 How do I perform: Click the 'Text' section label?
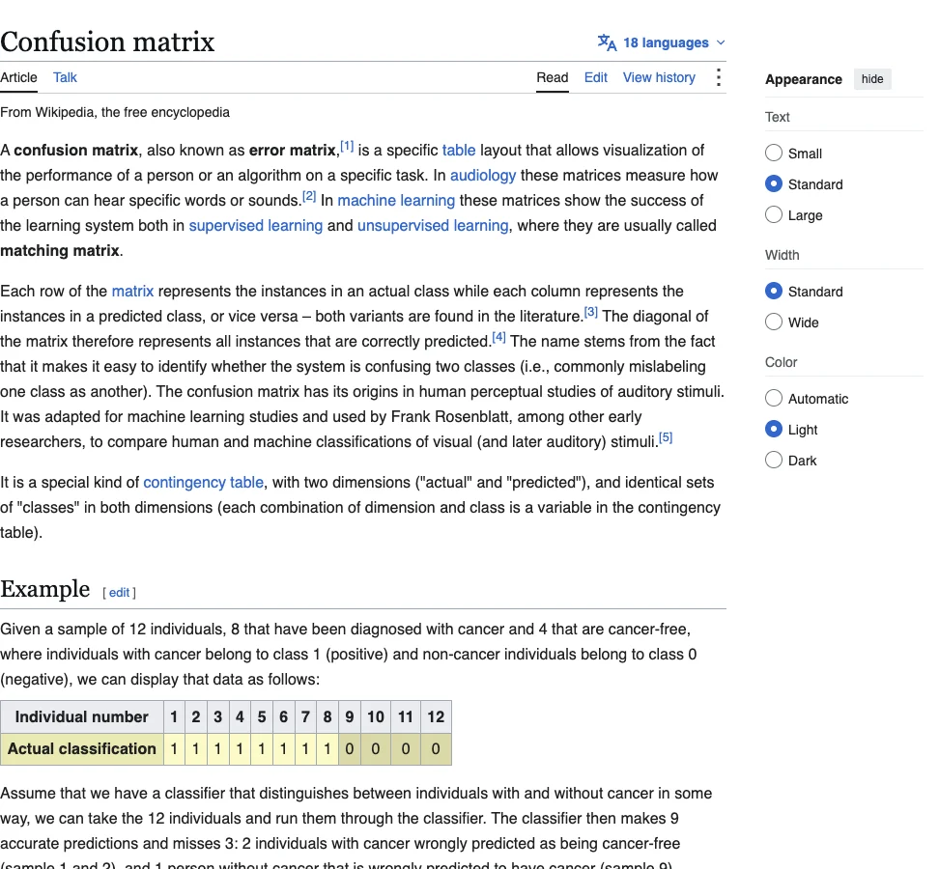(x=778, y=117)
